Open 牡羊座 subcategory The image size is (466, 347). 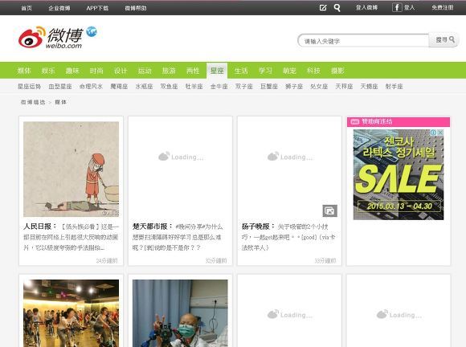[x=194, y=87]
